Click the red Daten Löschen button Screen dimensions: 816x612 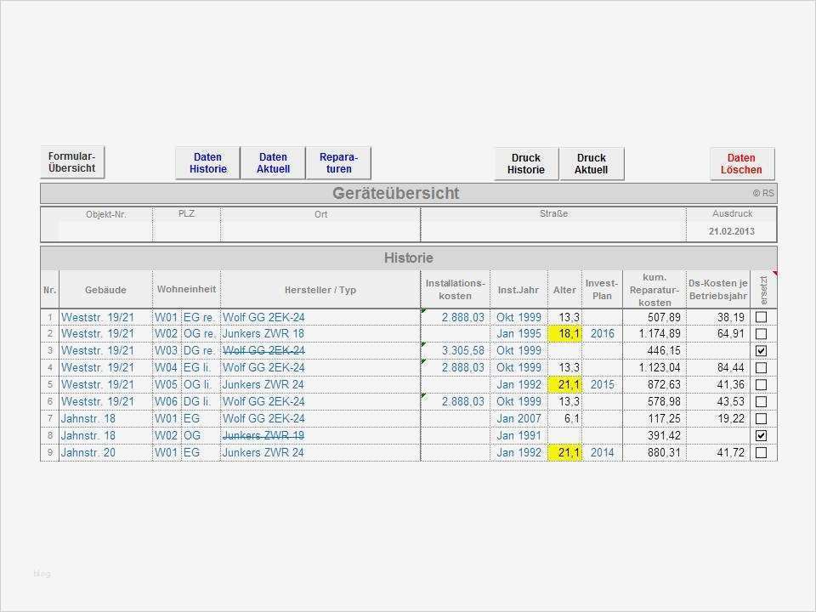click(741, 162)
